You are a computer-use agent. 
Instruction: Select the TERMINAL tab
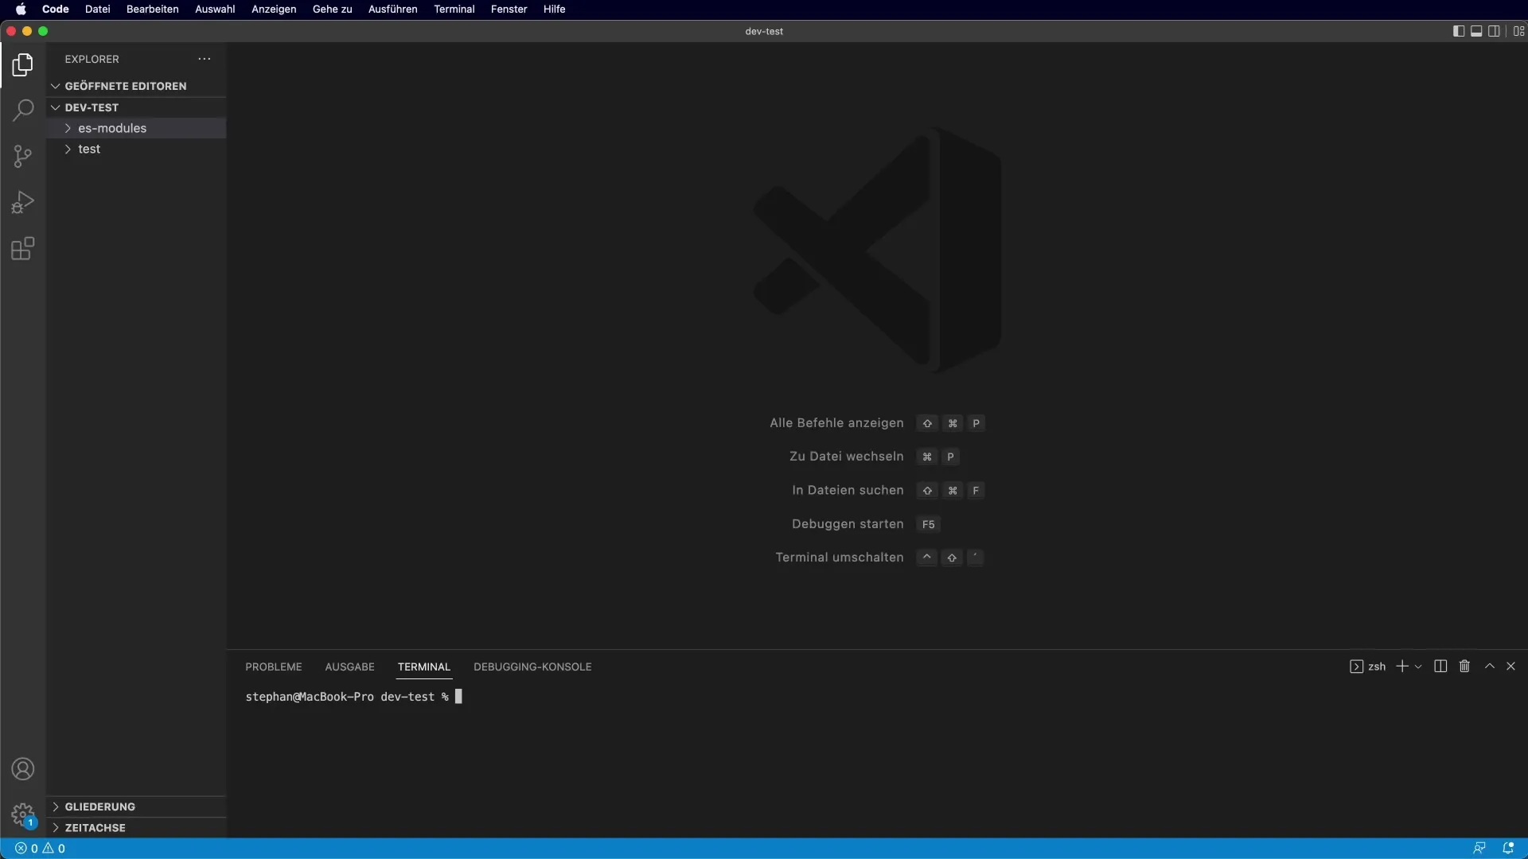coord(424,667)
